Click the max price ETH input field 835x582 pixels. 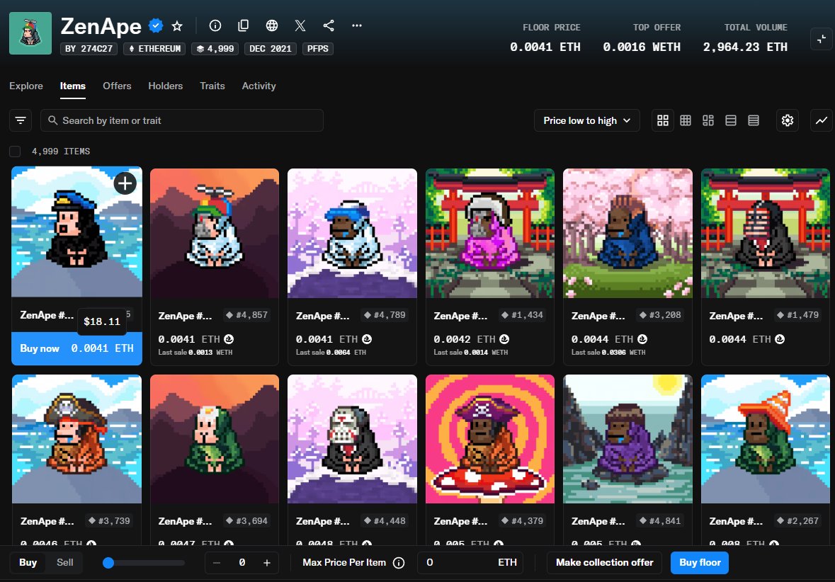[470, 563]
